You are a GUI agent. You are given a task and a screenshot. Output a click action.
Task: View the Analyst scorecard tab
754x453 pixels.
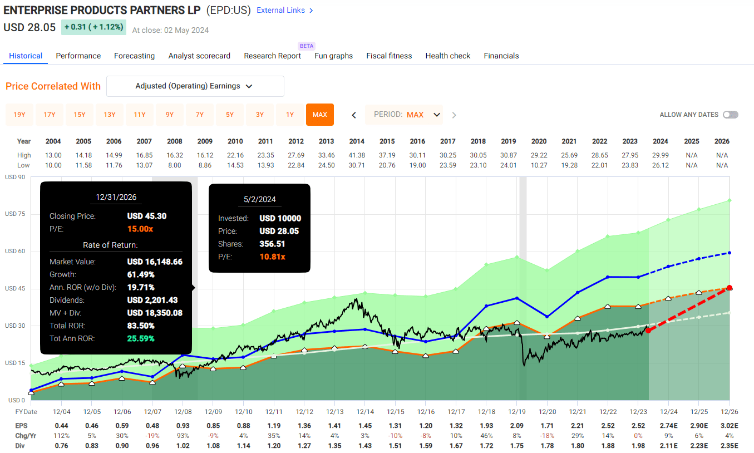(x=199, y=56)
